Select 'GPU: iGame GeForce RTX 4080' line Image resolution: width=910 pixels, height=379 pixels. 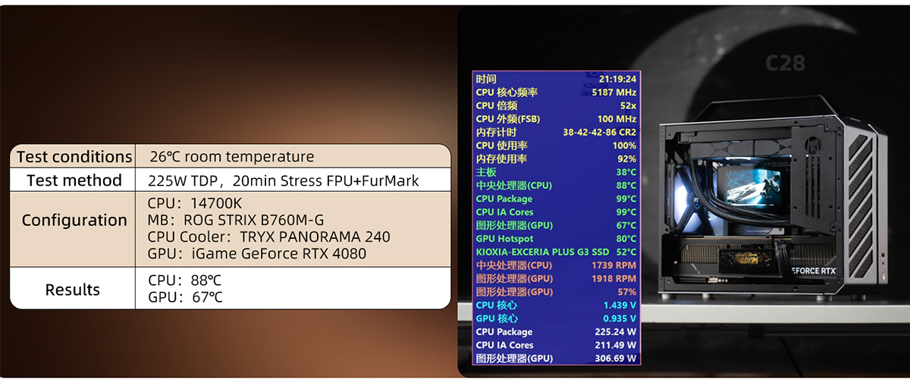pyautogui.click(x=256, y=253)
